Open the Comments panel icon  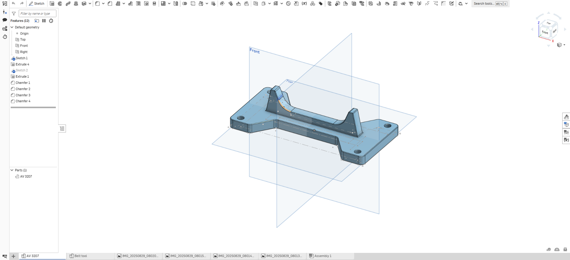click(x=5, y=20)
